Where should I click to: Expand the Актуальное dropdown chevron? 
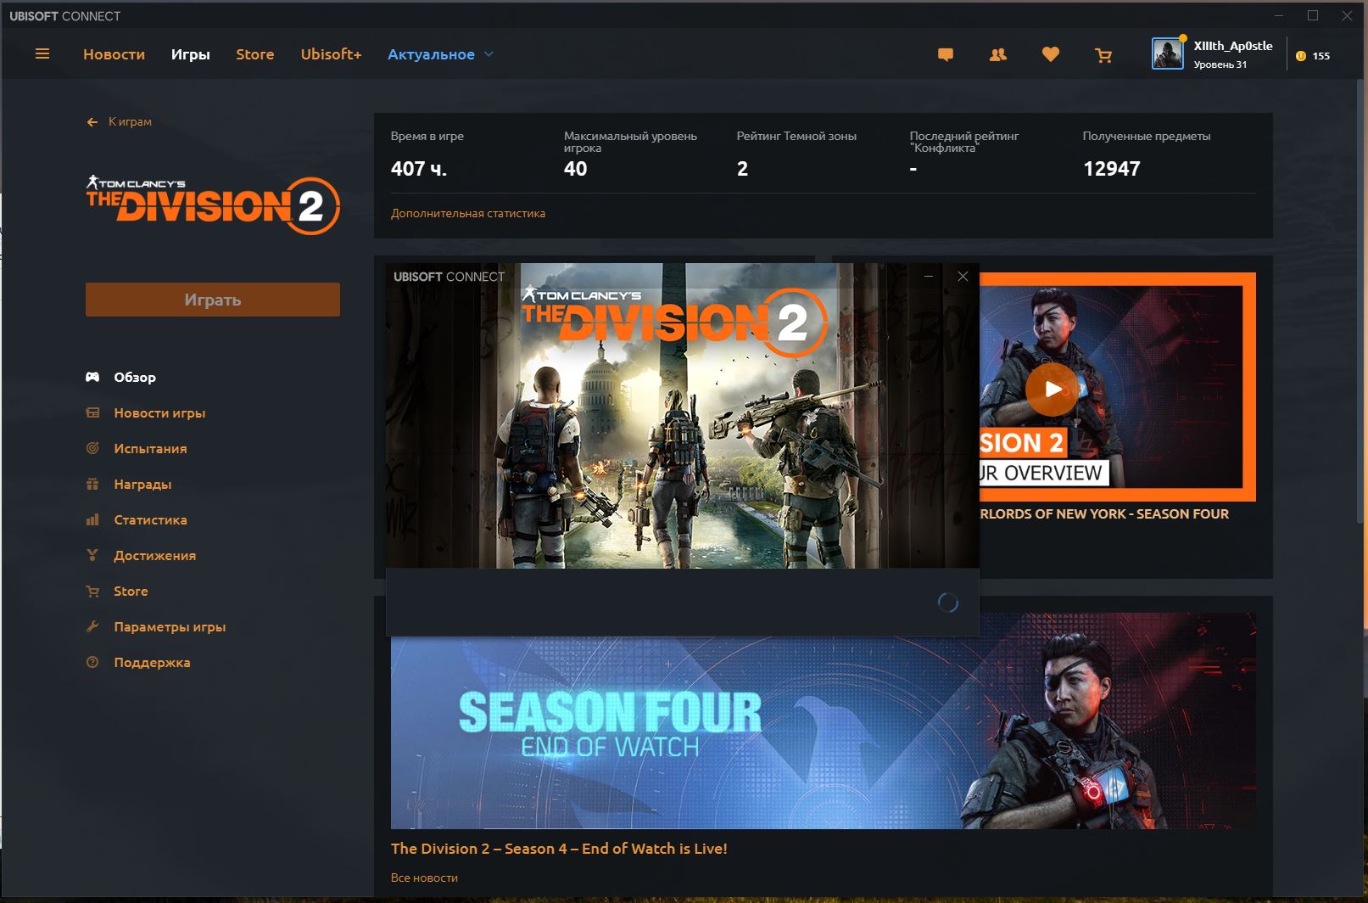(x=489, y=54)
